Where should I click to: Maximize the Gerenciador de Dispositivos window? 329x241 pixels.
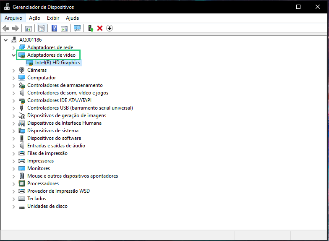pos(298,7)
